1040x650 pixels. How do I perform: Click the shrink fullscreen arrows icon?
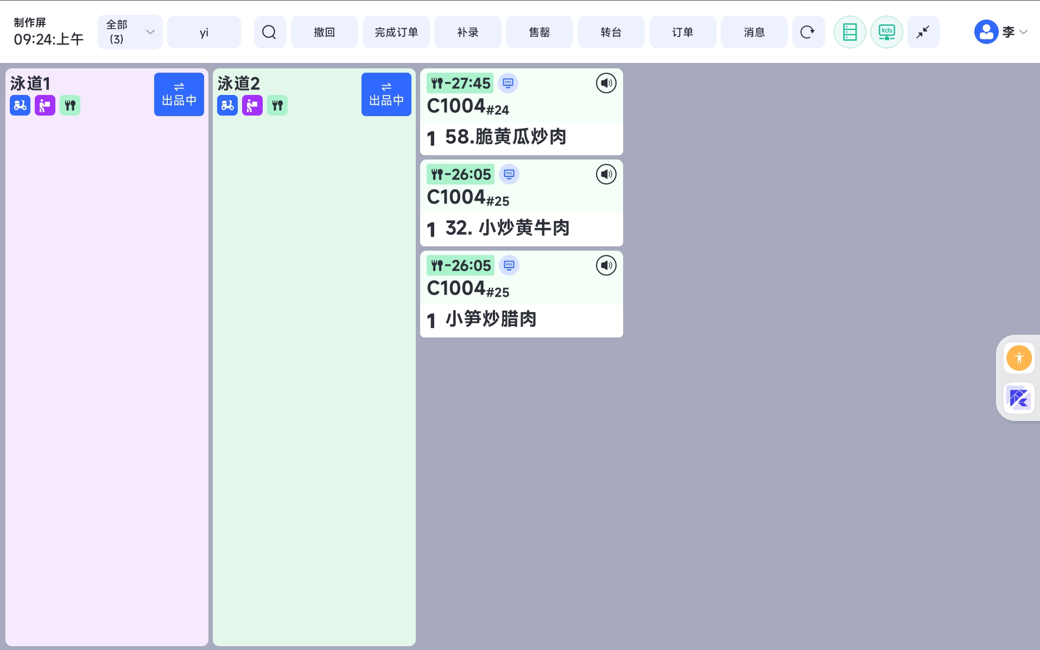pyautogui.click(x=923, y=32)
